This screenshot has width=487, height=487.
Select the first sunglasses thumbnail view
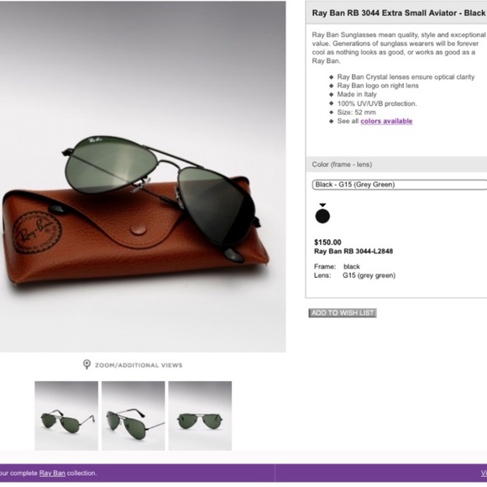[66, 416]
